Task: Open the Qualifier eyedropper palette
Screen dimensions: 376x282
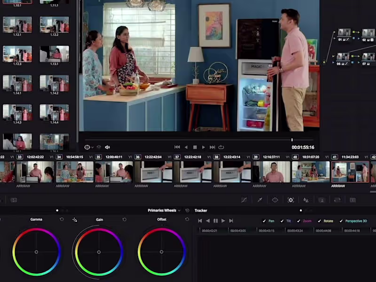Action: pyautogui.click(x=260, y=200)
